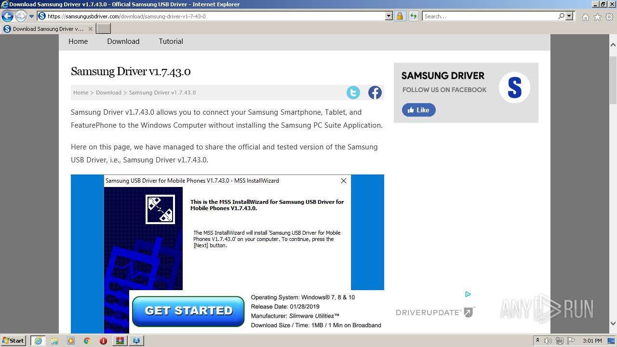
Task: Click the Samsung site favicon in the address bar
Action: click(x=42, y=16)
